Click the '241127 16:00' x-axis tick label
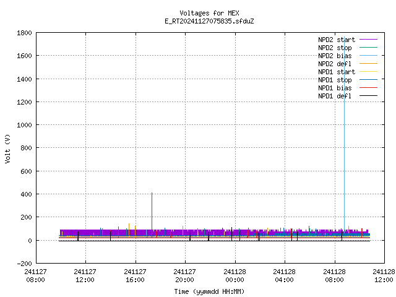Image resolution: width=396 pixels, height=297 pixels. 135,275
